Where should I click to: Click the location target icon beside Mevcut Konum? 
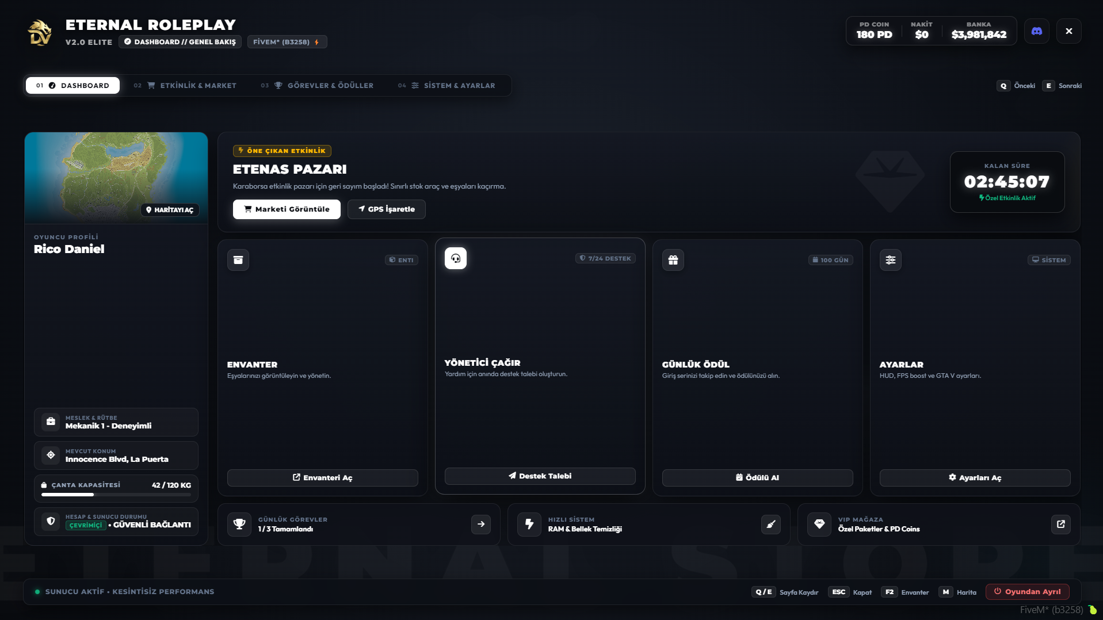click(51, 455)
